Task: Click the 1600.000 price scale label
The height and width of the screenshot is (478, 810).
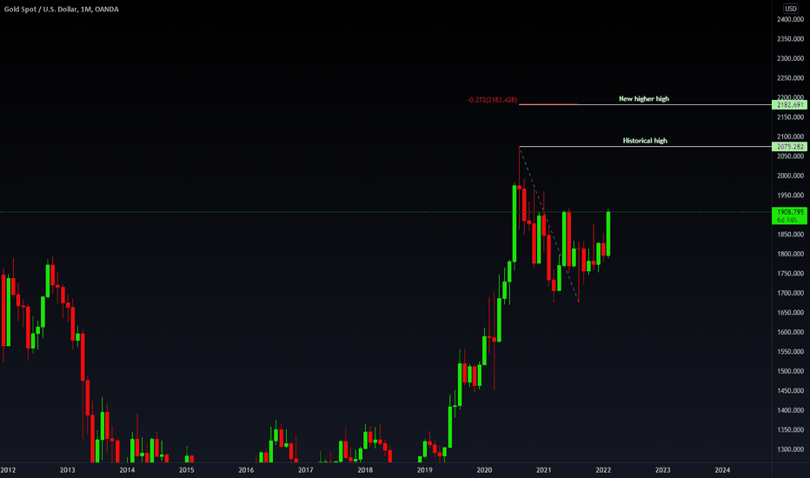Action: tap(790, 332)
